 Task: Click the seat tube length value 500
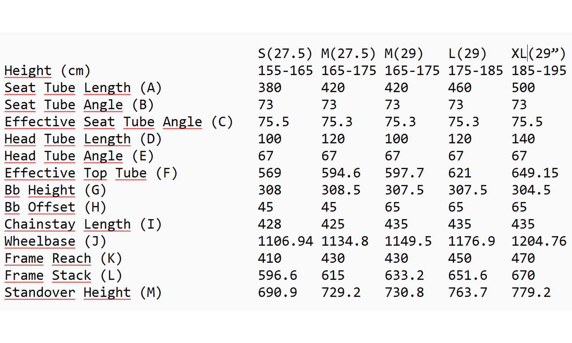[523, 88]
